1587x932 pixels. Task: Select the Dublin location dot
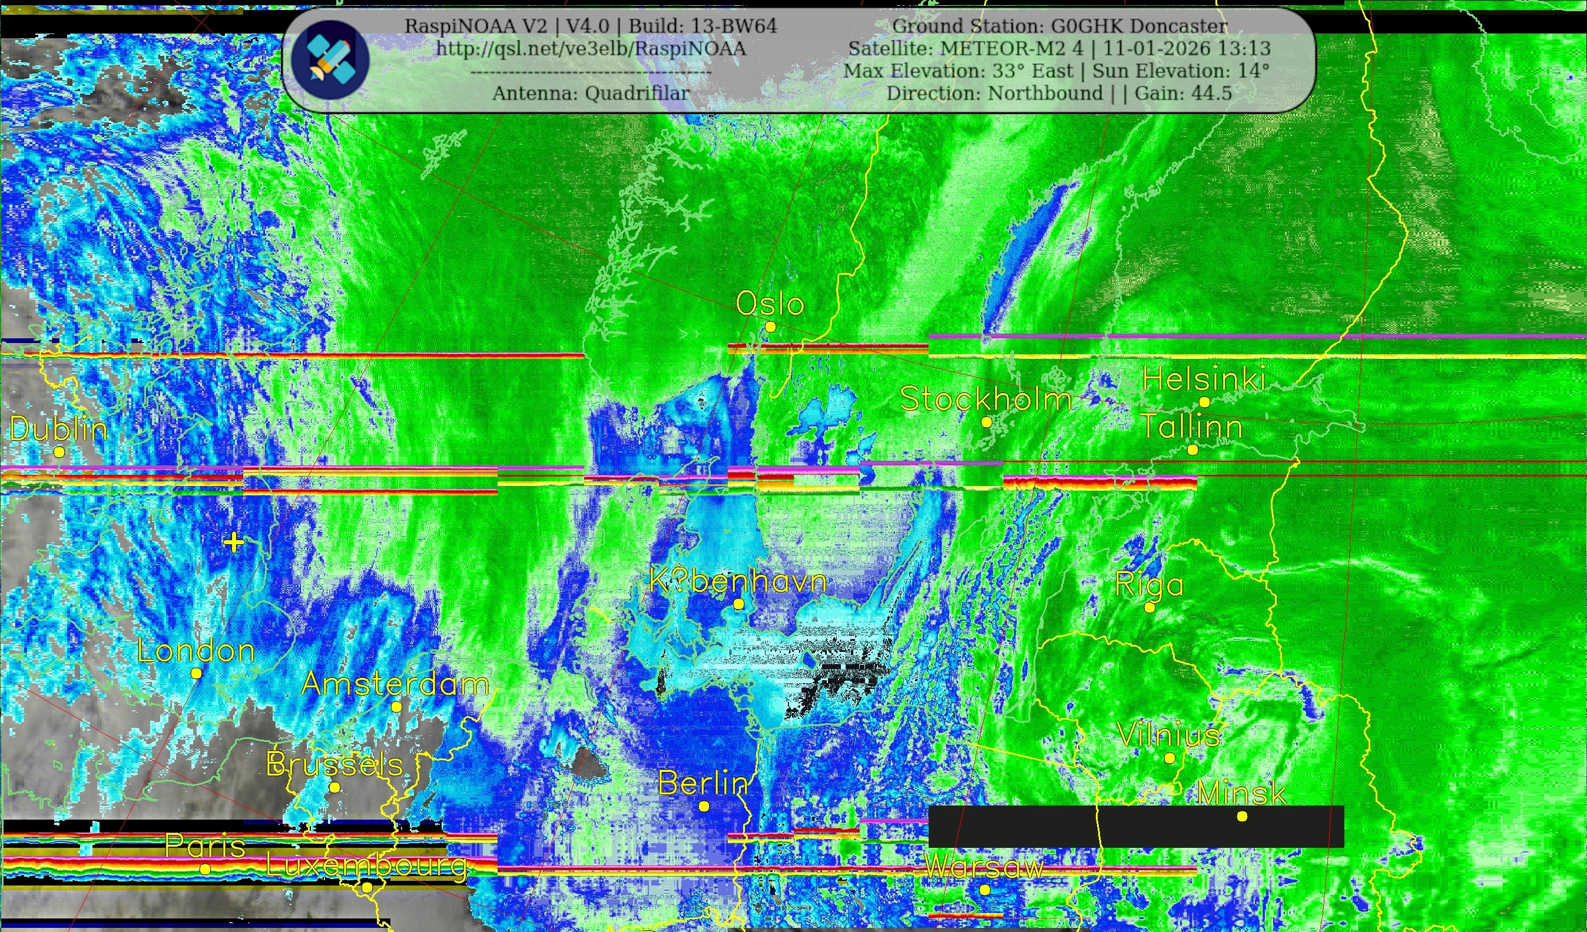click(59, 452)
